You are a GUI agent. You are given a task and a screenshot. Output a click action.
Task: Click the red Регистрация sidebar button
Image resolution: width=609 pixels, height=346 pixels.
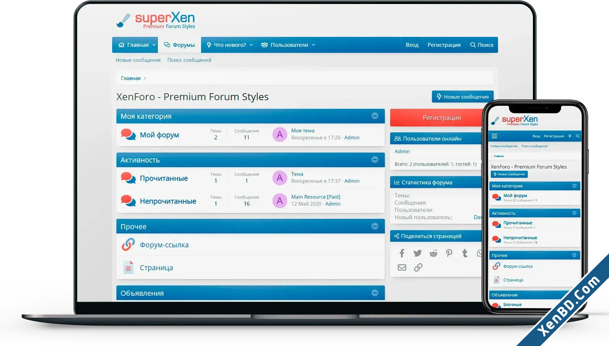[437, 117]
